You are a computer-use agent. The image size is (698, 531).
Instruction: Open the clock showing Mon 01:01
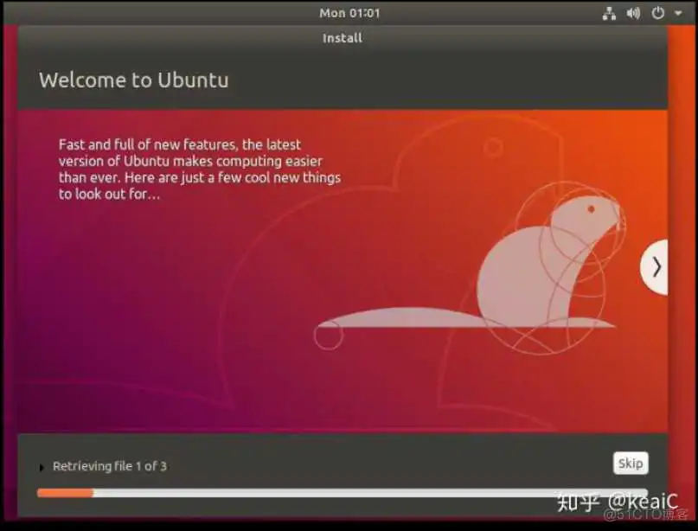click(349, 12)
